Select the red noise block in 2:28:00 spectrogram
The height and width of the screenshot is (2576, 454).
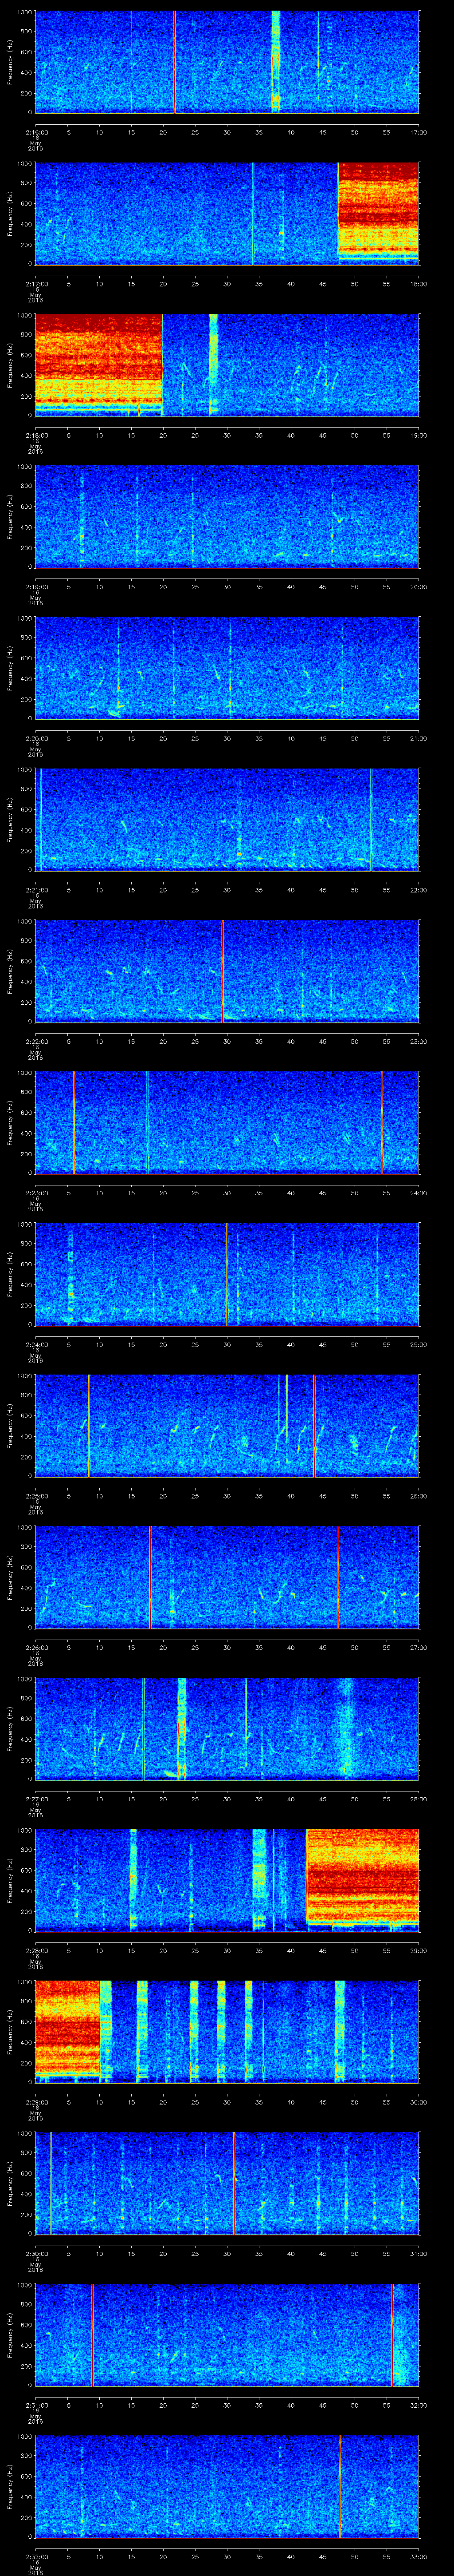point(362,1879)
